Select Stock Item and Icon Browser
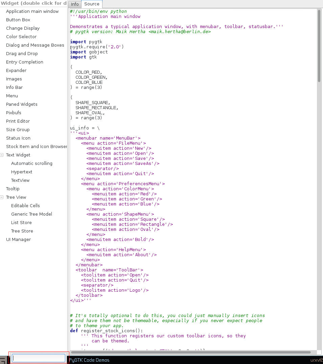 (37, 146)
